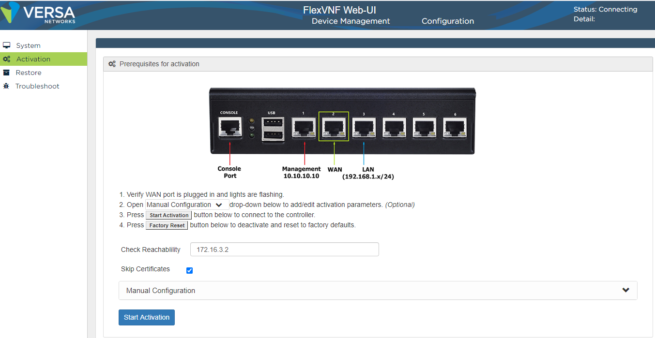The width and height of the screenshot is (655, 338).
Task: Click the inline Start Activation button in step 3
Action: click(x=169, y=215)
